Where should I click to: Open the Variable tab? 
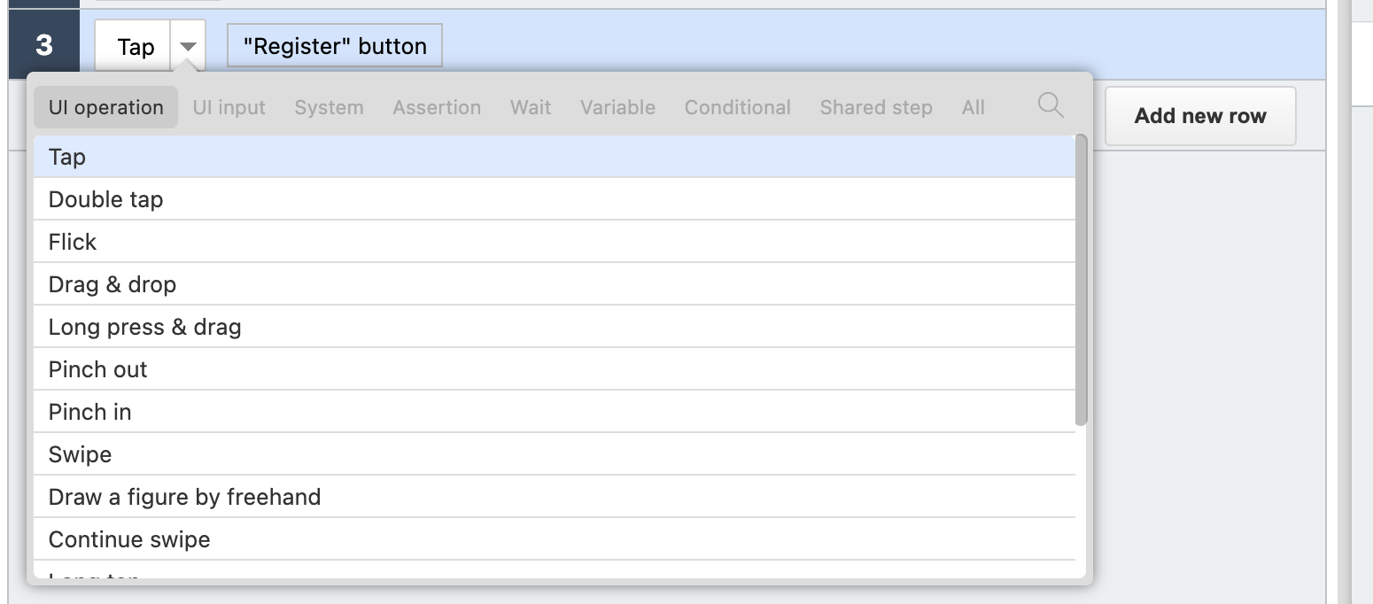pyautogui.click(x=617, y=107)
